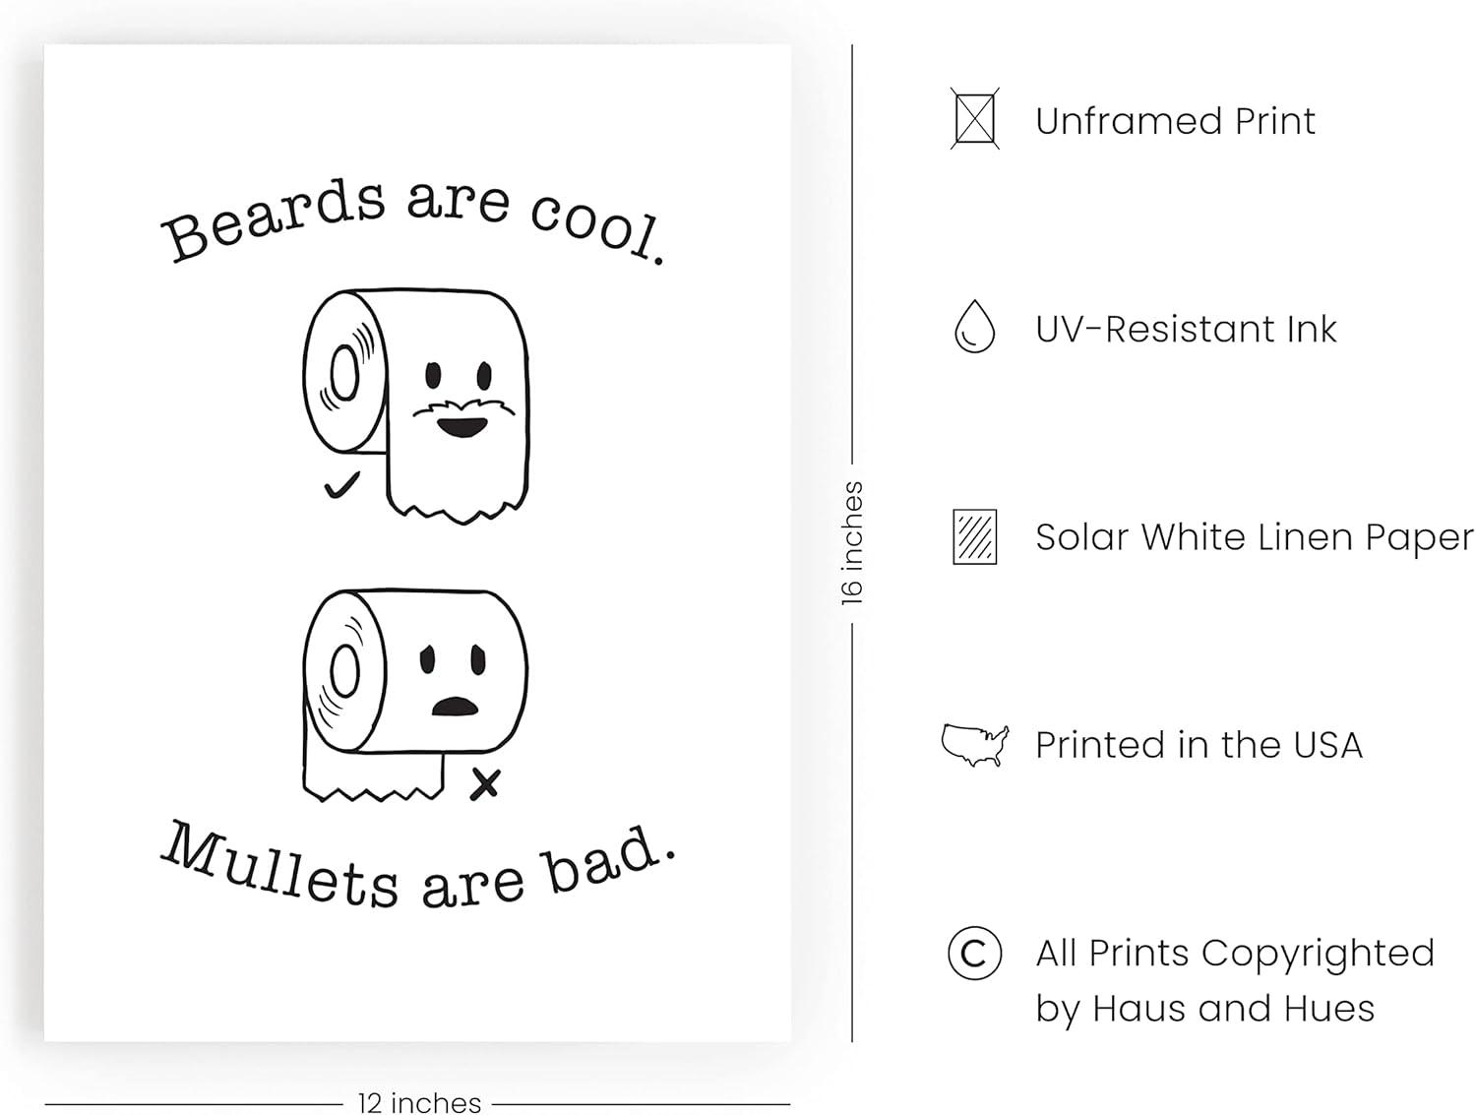Click the Unframed Print crossed-frame icon

(x=974, y=119)
